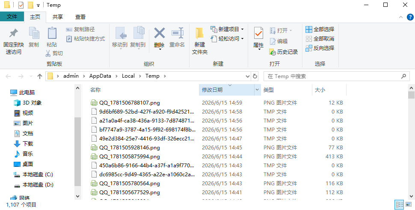415x210 pixels.
Task: Click the 打开 button in ribbon
Action: (x=281, y=31)
